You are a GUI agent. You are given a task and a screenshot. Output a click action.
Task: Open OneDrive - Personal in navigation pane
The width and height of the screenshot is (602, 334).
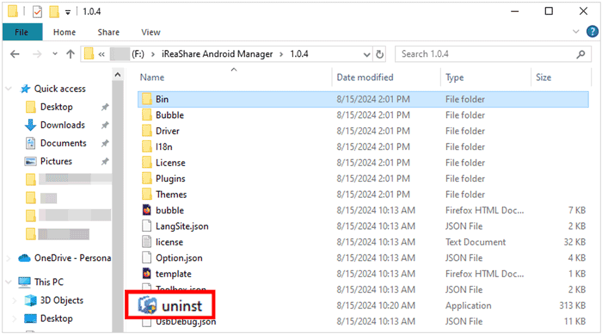72,258
